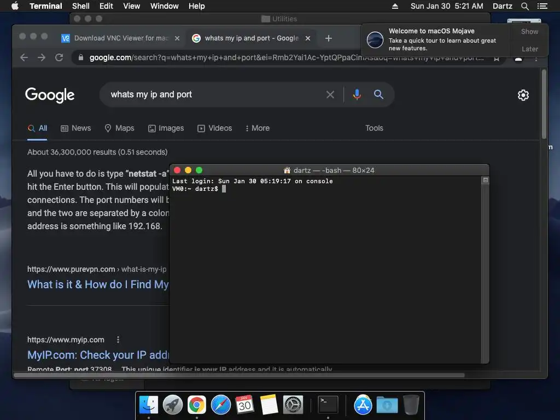560x420 pixels.
Task: Open Terminal from the Dock
Action: (328, 405)
